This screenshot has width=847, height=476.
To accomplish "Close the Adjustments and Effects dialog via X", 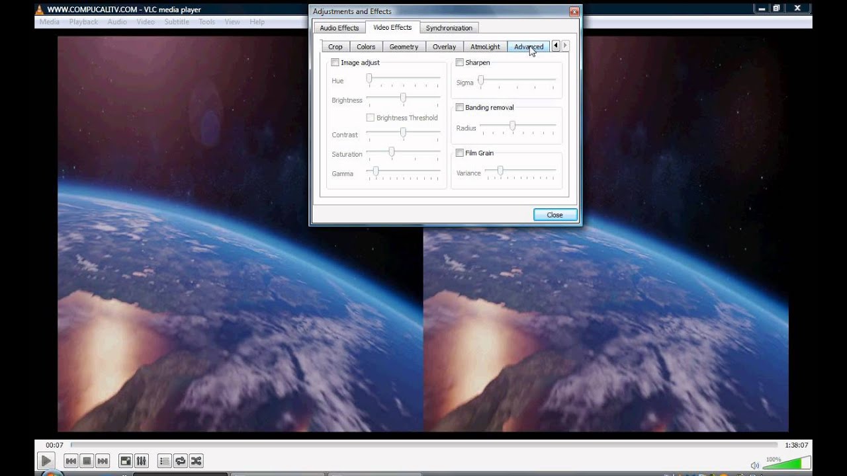I will 574,11.
